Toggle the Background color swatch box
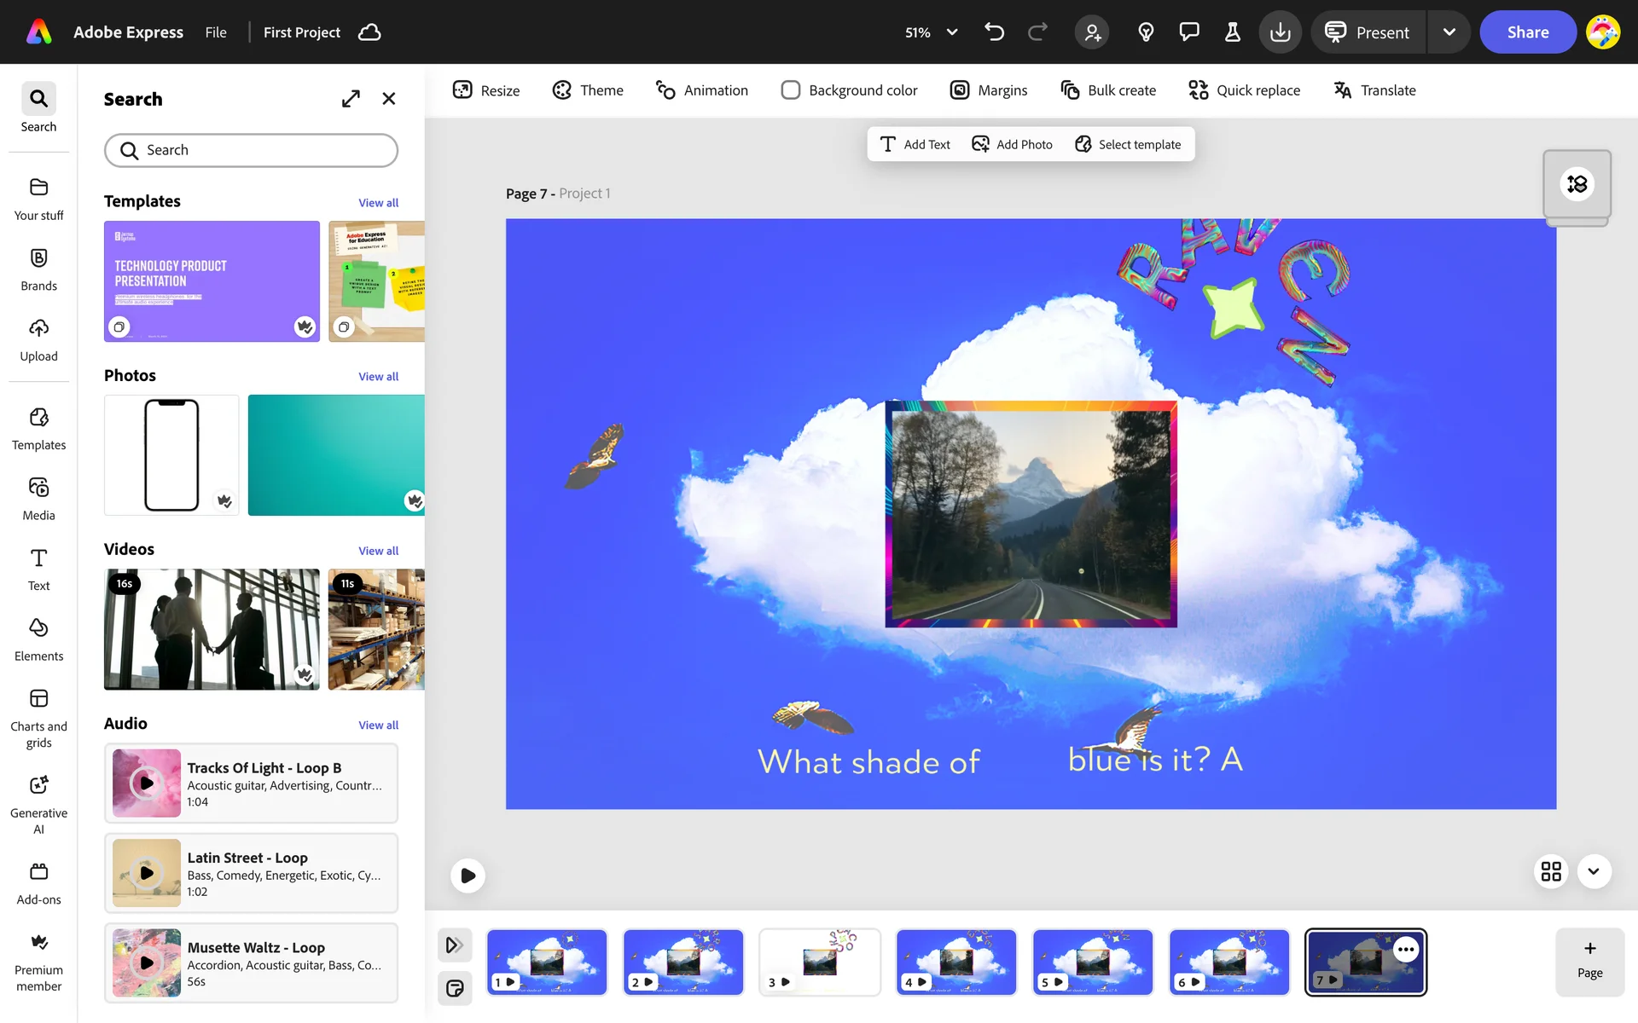The height and width of the screenshot is (1023, 1638). point(790,90)
